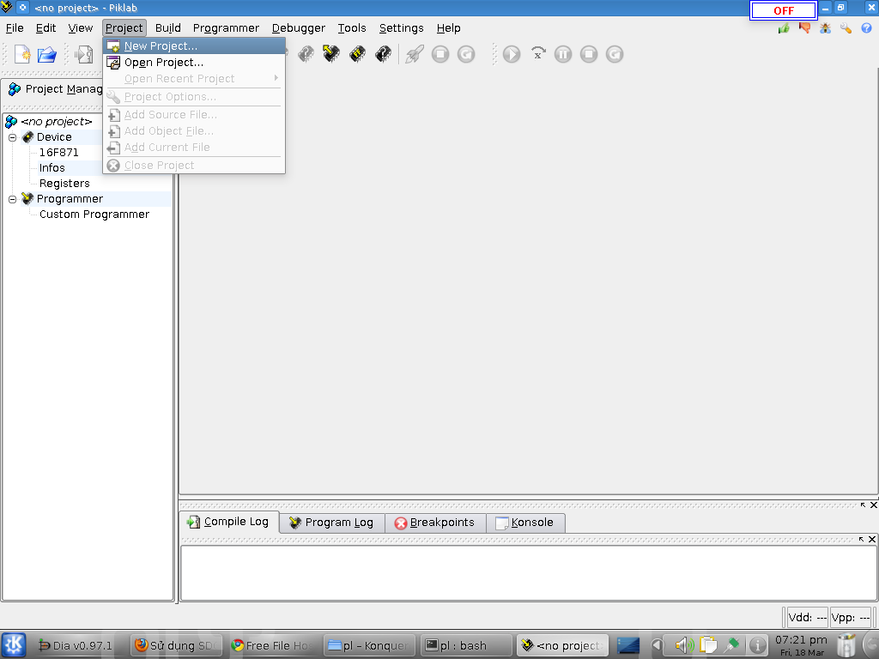879x659 pixels.
Task: Click the program chip icon with yellow arrow
Action: coord(331,54)
